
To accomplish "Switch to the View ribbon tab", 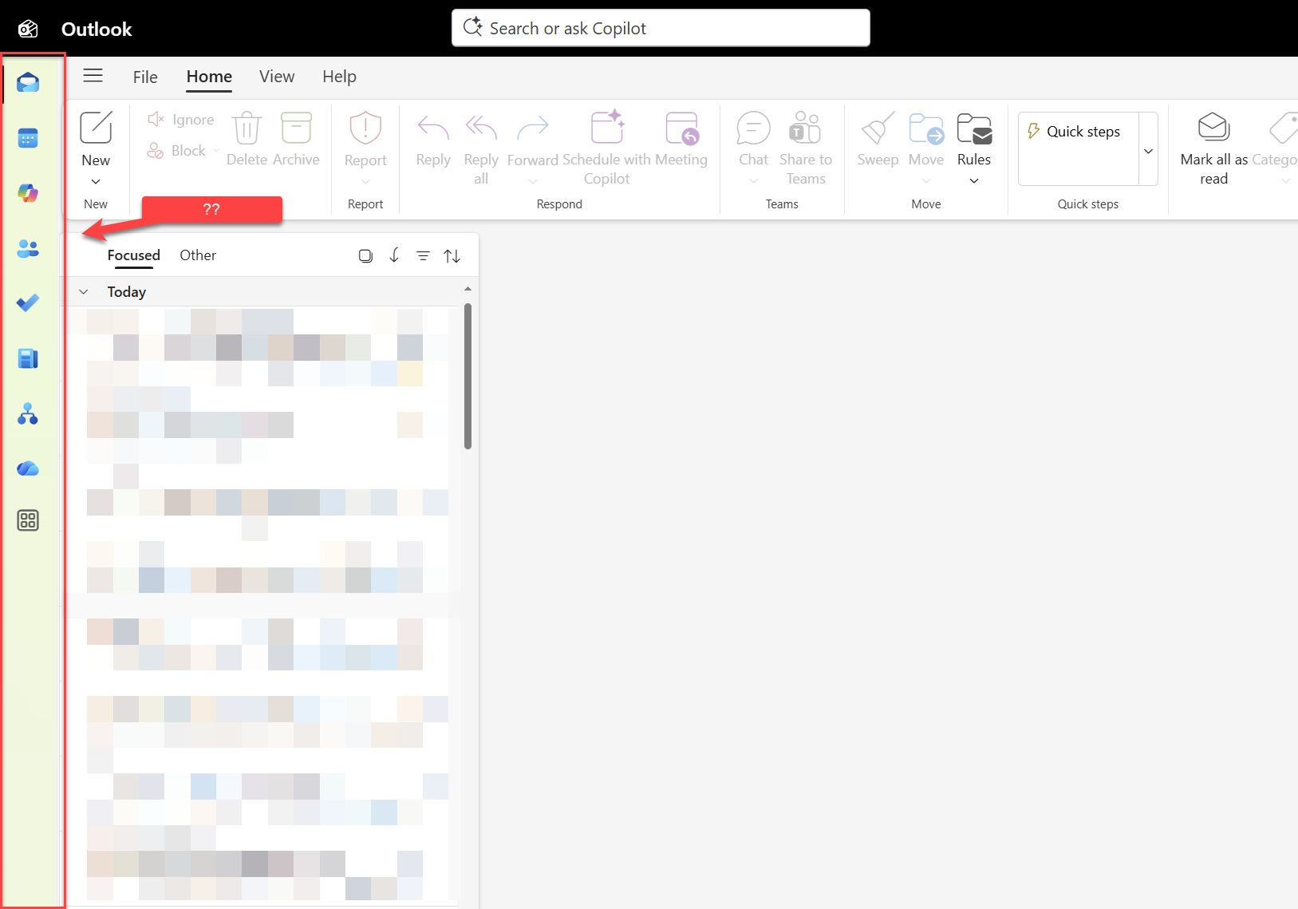I will coord(276,77).
